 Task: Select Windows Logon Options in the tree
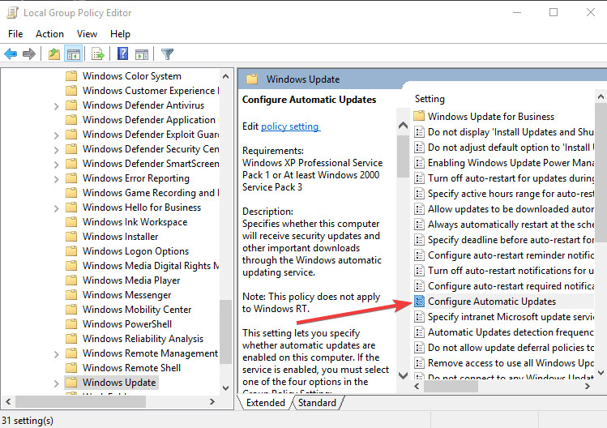pyautogui.click(x=135, y=251)
